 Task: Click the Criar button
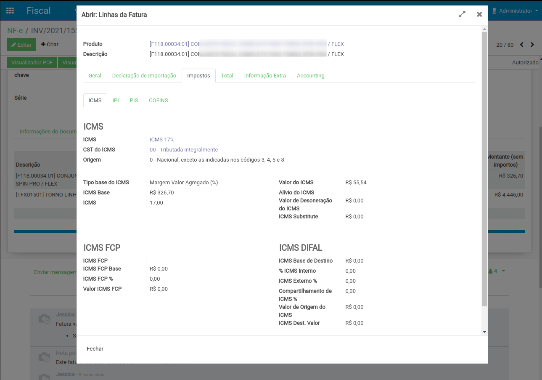(x=50, y=45)
